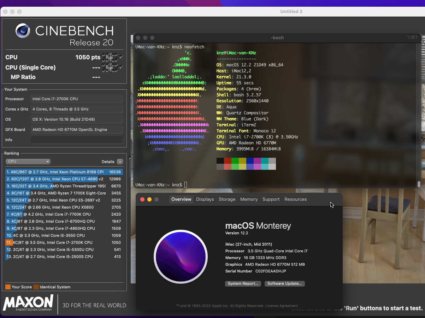This screenshot has height=318, width=425.
Task: Toggle the checkbox next to Single Core Run
Action: coord(121,67)
